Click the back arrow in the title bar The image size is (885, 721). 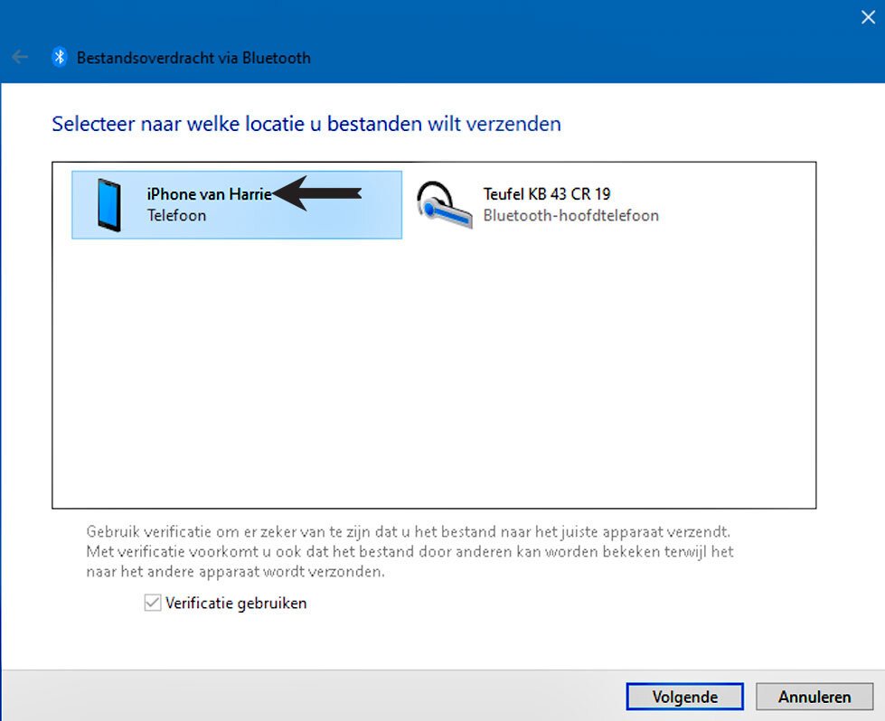(x=20, y=57)
